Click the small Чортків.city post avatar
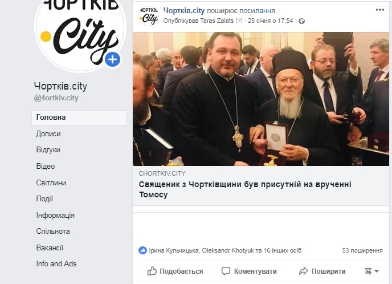This screenshot has width=392, height=284. 149,16
